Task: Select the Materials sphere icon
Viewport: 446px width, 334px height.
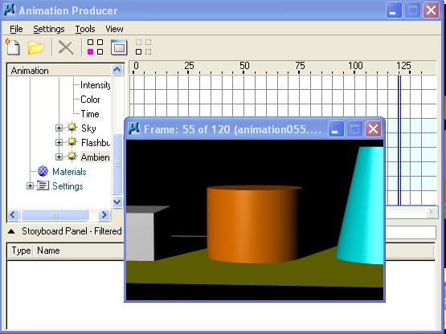Action: (x=43, y=171)
